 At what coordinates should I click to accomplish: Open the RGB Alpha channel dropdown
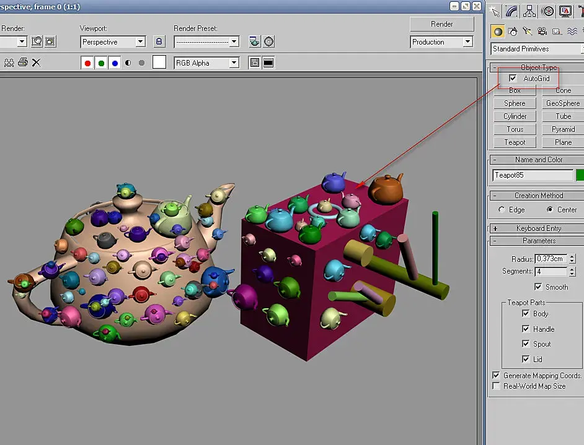[x=206, y=63]
